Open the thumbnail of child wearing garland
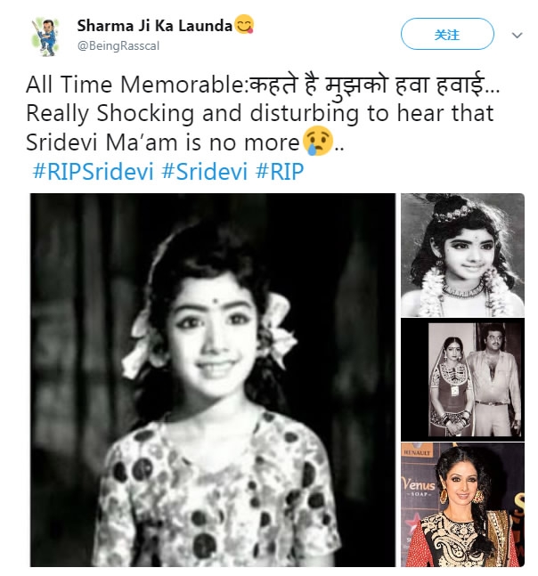The width and height of the screenshot is (538, 576). 461,255
